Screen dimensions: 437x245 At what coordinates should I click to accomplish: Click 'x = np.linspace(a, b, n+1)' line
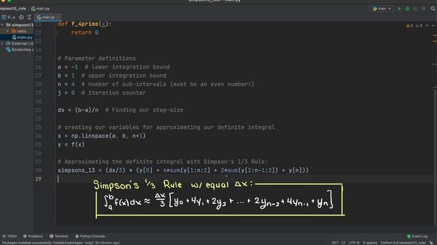(x=102, y=136)
